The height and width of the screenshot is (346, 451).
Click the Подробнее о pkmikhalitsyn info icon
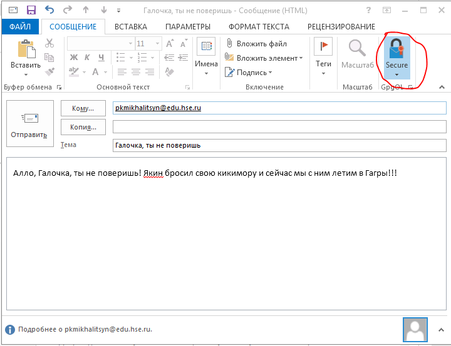pos(10,329)
